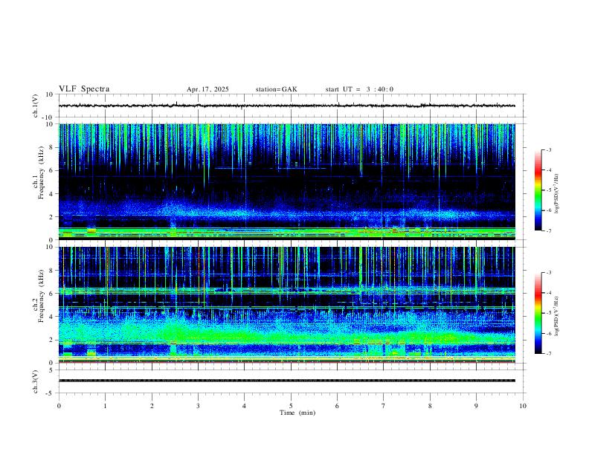Click time axis tick label "0"

(59, 406)
